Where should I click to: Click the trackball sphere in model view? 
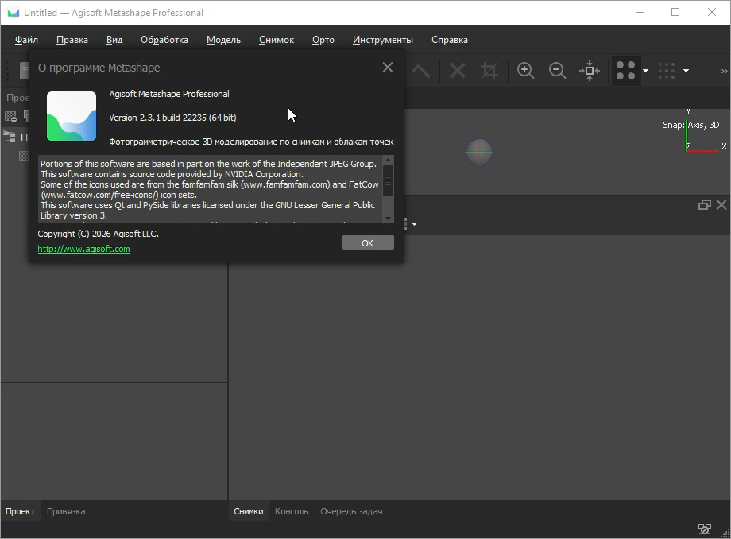coord(479,151)
